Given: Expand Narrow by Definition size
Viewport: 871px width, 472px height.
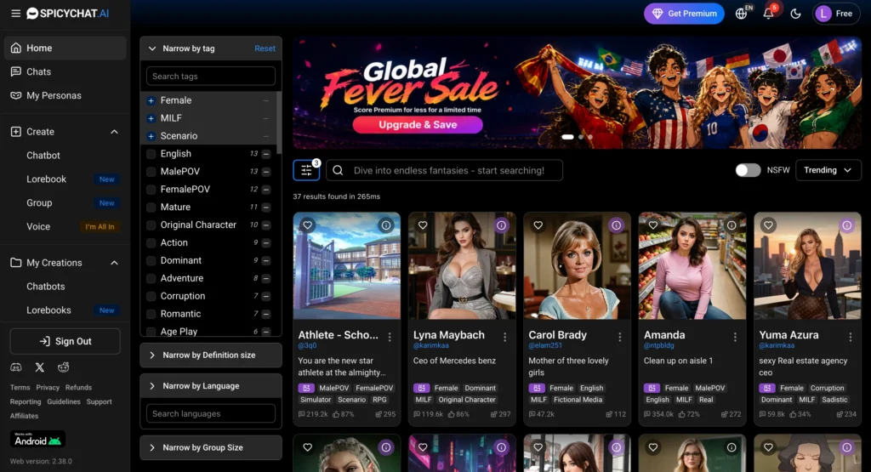Looking at the screenshot, I should tap(211, 355).
